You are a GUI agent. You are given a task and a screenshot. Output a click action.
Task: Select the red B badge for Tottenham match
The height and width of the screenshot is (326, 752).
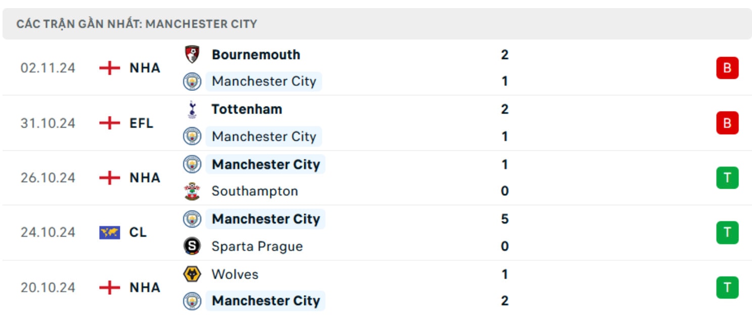coord(727,123)
